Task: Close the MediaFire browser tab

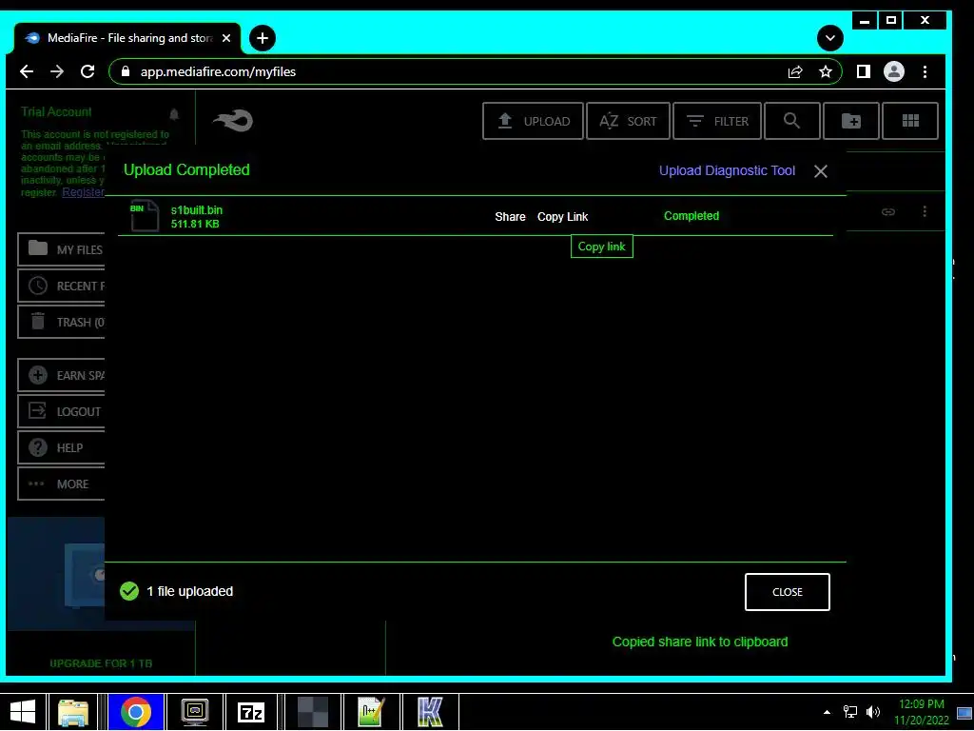Action: [226, 38]
